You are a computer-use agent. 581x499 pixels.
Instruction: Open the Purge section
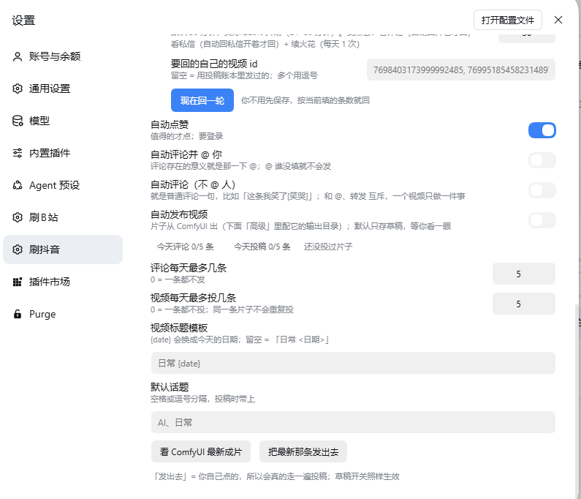click(x=63, y=314)
